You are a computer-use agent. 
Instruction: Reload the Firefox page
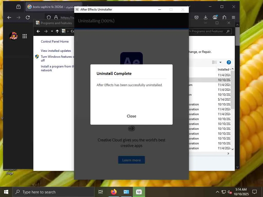tap(28, 17)
